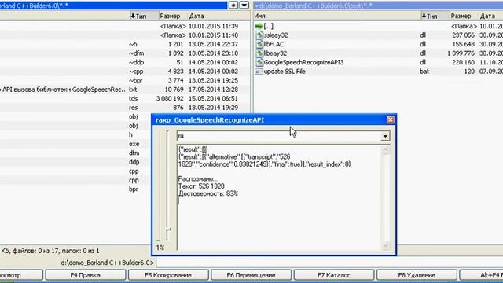Select the ~ddp file row in left panel

coord(125,62)
